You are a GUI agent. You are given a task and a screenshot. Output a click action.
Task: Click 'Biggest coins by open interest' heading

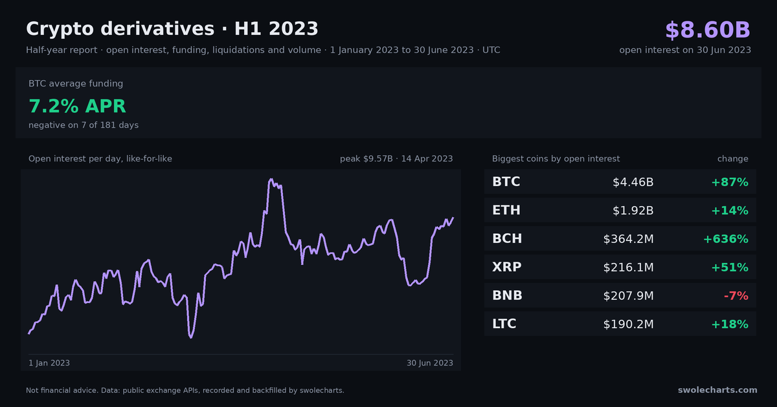tap(556, 158)
